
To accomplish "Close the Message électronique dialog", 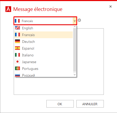I will coord(111,6).
